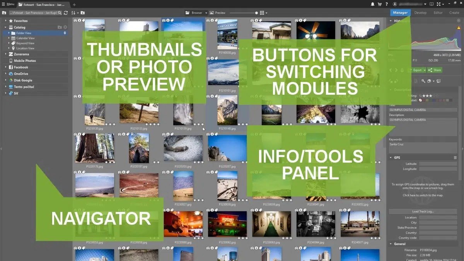Switch to the Develop module
Viewport: 464px width, 261px height.
420,13
